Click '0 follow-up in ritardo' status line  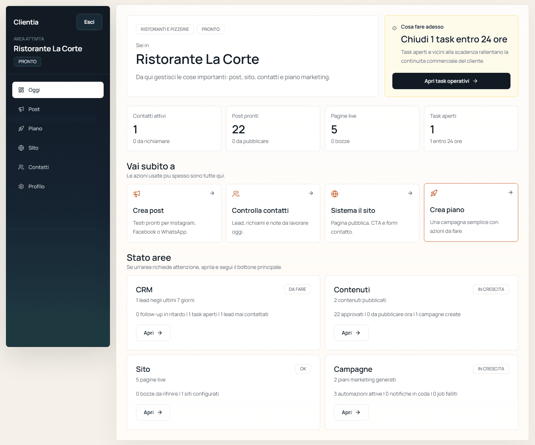tap(202, 314)
